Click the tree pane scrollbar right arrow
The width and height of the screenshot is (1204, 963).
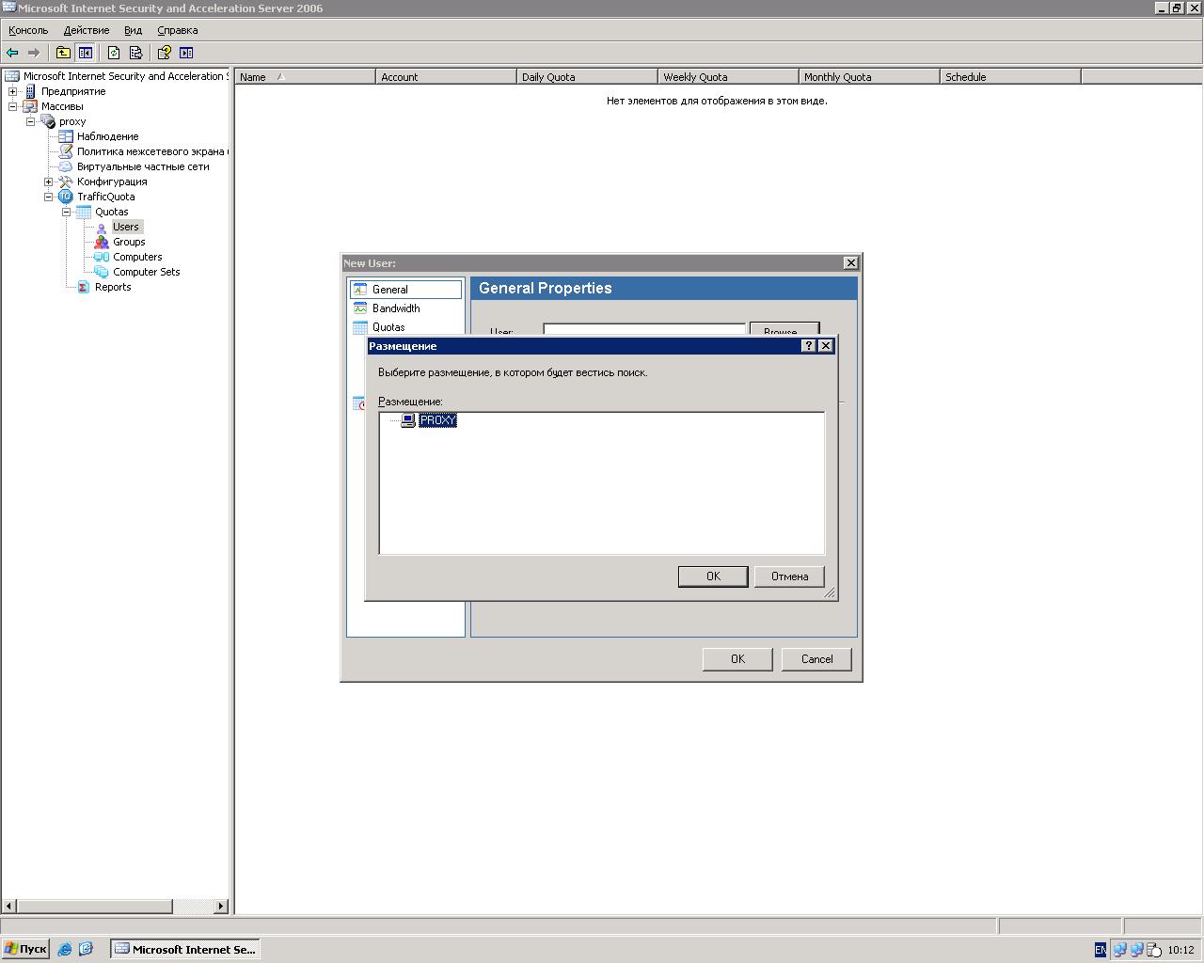(221, 907)
